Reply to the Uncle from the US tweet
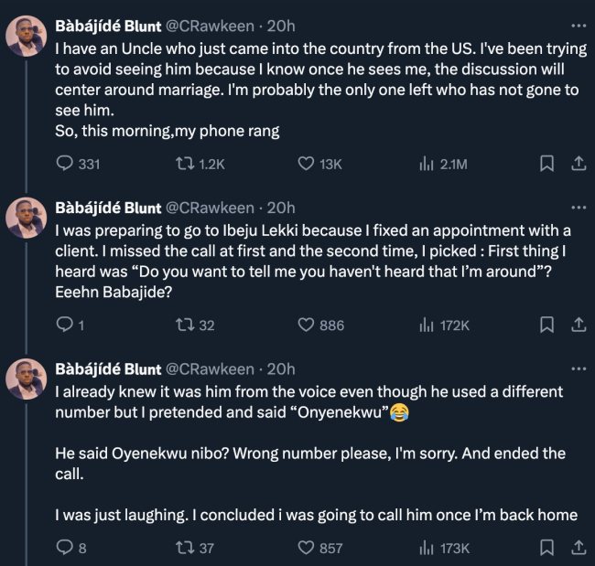This screenshot has width=595, height=566. (65, 164)
